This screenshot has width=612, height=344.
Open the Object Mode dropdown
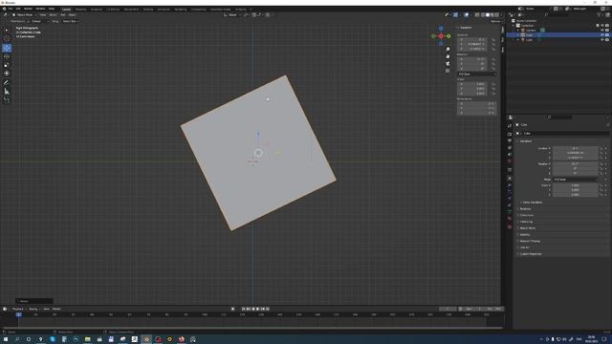pos(24,15)
